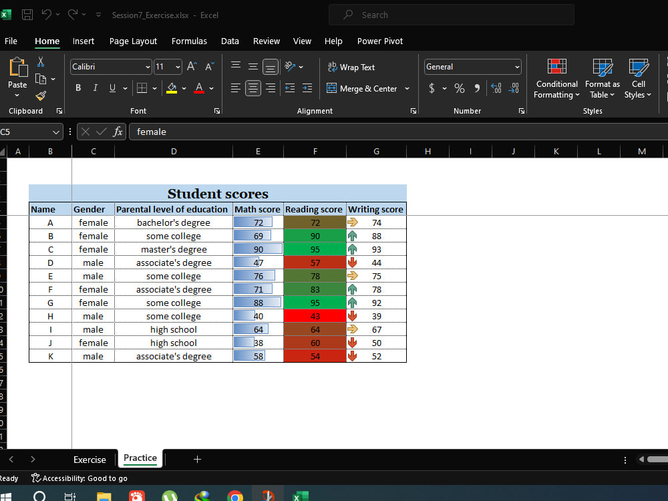Switch to the Data tab
The width and height of the screenshot is (668, 501).
pyautogui.click(x=230, y=41)
